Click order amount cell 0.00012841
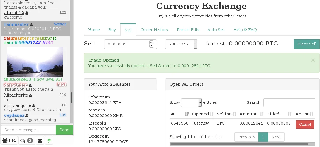The width and height of the screenshot is (320, 147). [x=251, y=123]
